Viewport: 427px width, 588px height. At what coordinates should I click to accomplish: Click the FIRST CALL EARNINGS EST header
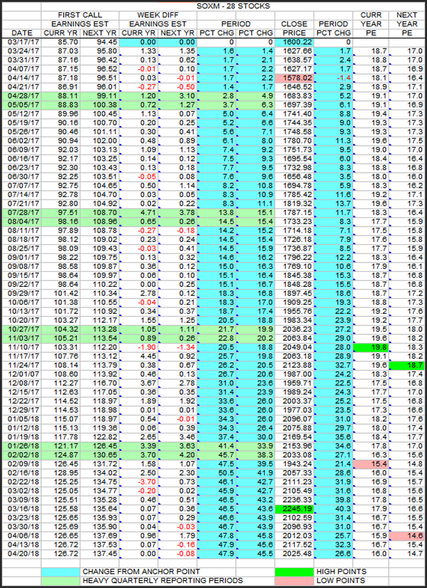(80, 19)
